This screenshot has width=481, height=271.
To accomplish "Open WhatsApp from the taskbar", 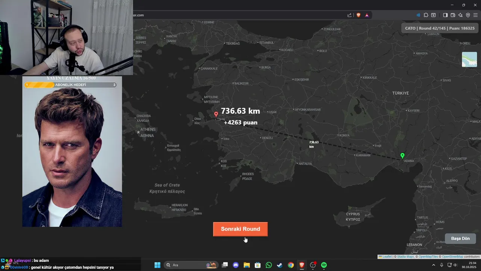I will pyautogui.click(x=269, y=265).
